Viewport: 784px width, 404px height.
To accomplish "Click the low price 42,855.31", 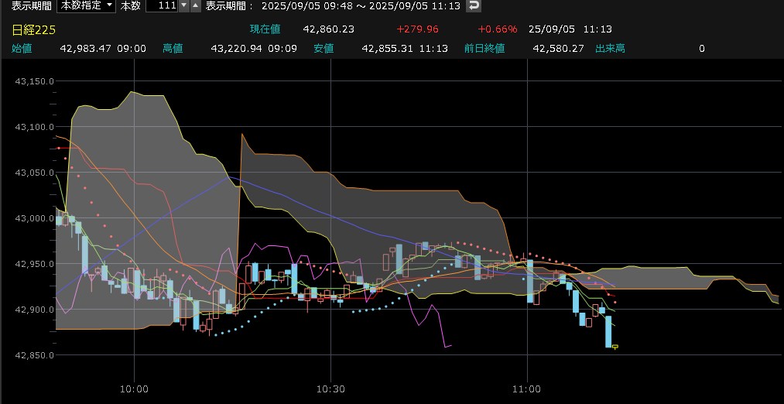I will tap(388, 49).
